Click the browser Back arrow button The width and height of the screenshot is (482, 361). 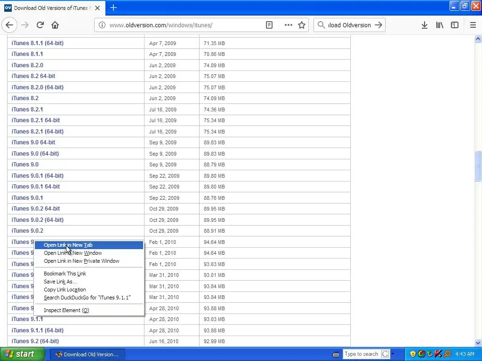[9, 25]
